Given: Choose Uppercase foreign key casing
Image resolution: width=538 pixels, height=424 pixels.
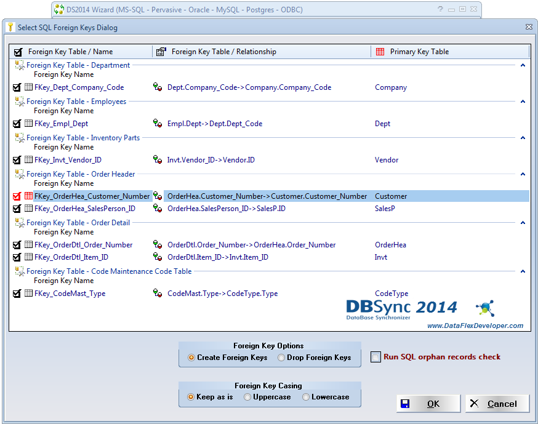Looking at the screenshot, I should click(x=247, y=397).
